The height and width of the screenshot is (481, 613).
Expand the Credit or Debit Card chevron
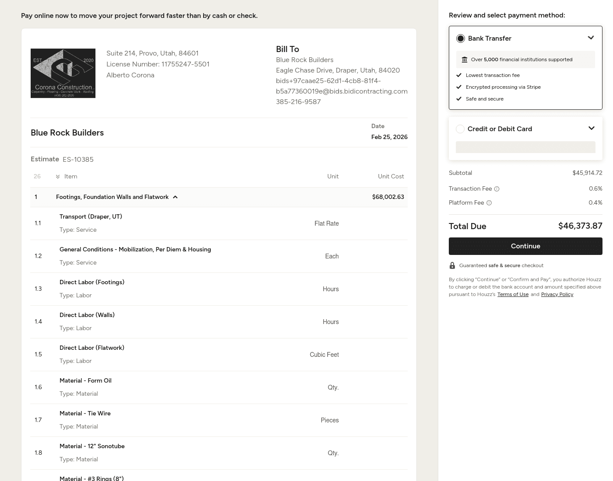(x=591, y=128)
